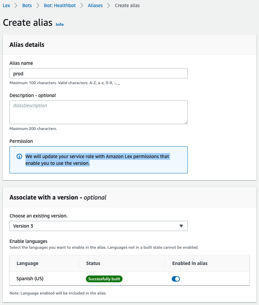Toggle Spanish (US) enabled in alias switch
This screenshot has height=305, width=259.
point(176,279)
